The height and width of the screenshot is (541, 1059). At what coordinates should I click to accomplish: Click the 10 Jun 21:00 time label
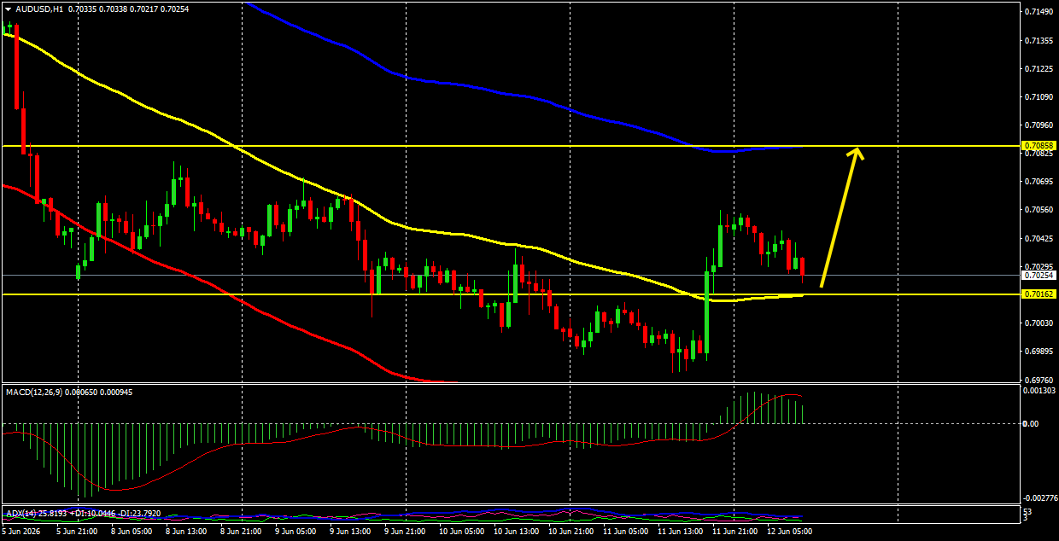coord(570,531)
